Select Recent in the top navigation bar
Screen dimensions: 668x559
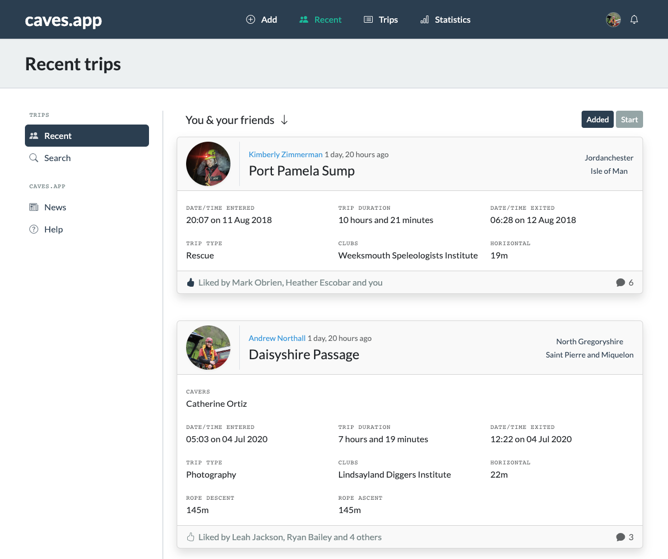click(320, 19)
